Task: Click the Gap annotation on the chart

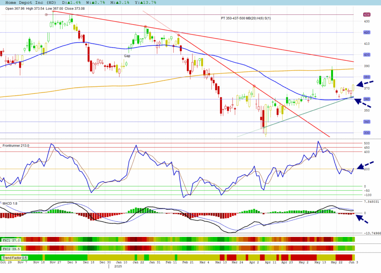Action: click(127, 56)
